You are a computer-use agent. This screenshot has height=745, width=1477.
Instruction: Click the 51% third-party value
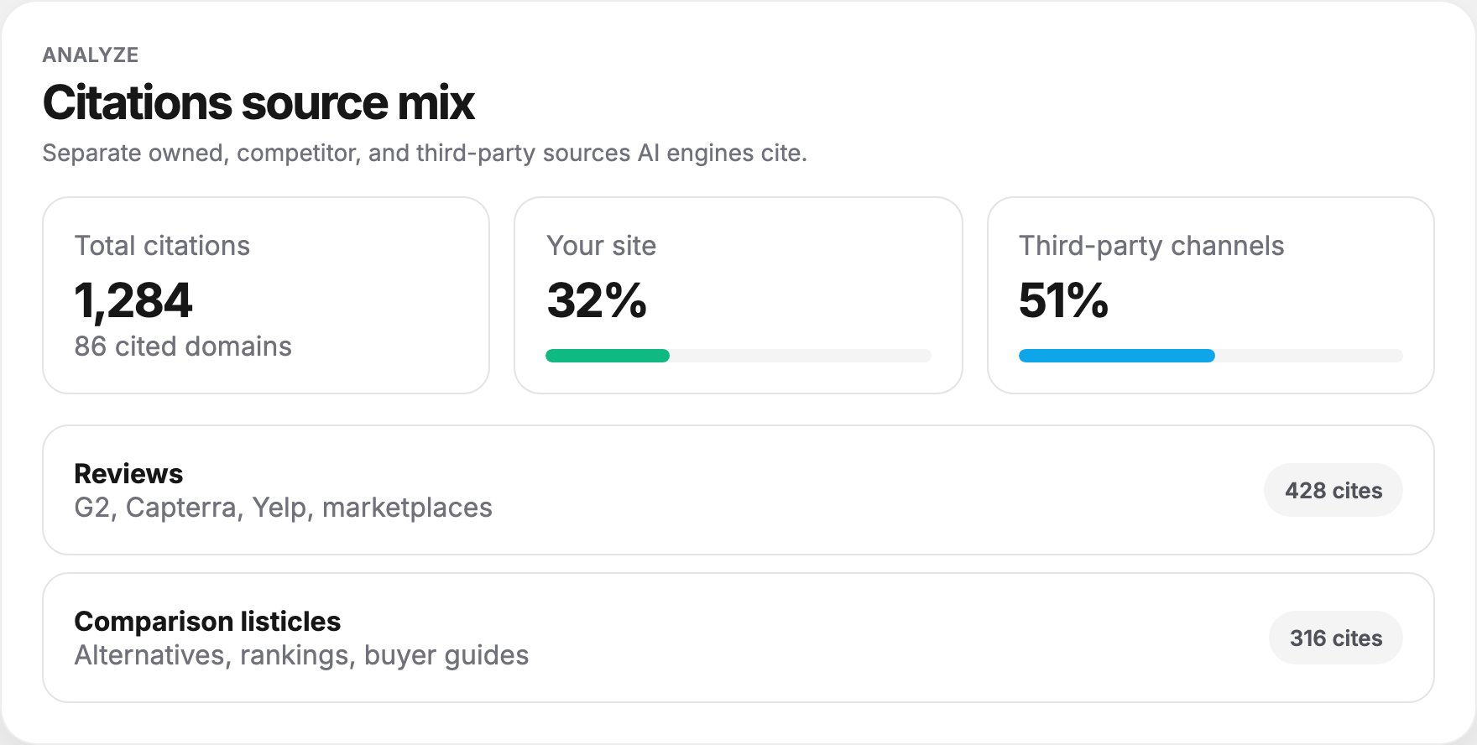[x=1063, y=300]
